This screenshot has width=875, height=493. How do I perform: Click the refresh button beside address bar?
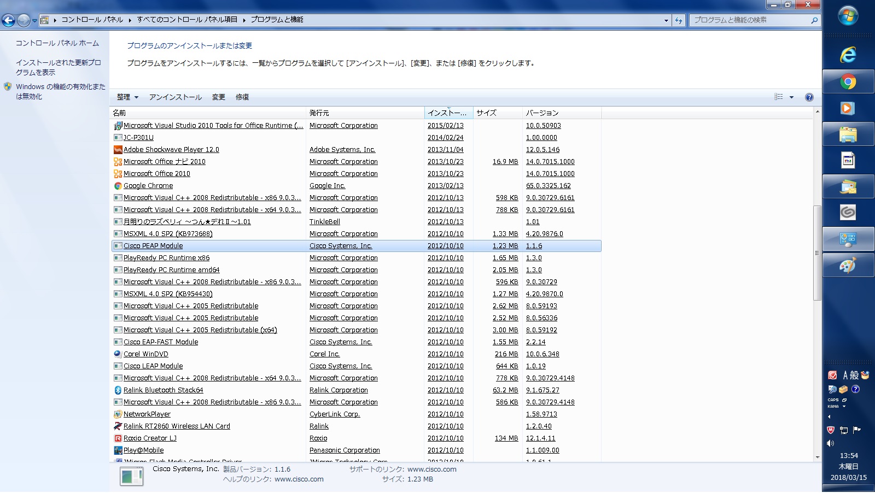coord(679,20)
